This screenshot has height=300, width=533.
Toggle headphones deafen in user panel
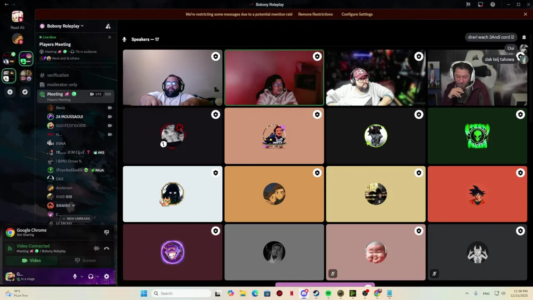pos(91,276)
